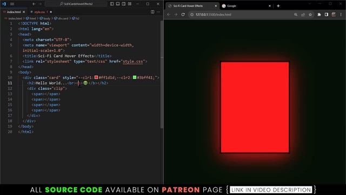Open the red #ff1d1d color swatch
346x195 pixels.
(96, 77)
